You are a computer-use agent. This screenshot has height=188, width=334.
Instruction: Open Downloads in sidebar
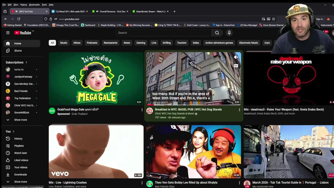22,174
